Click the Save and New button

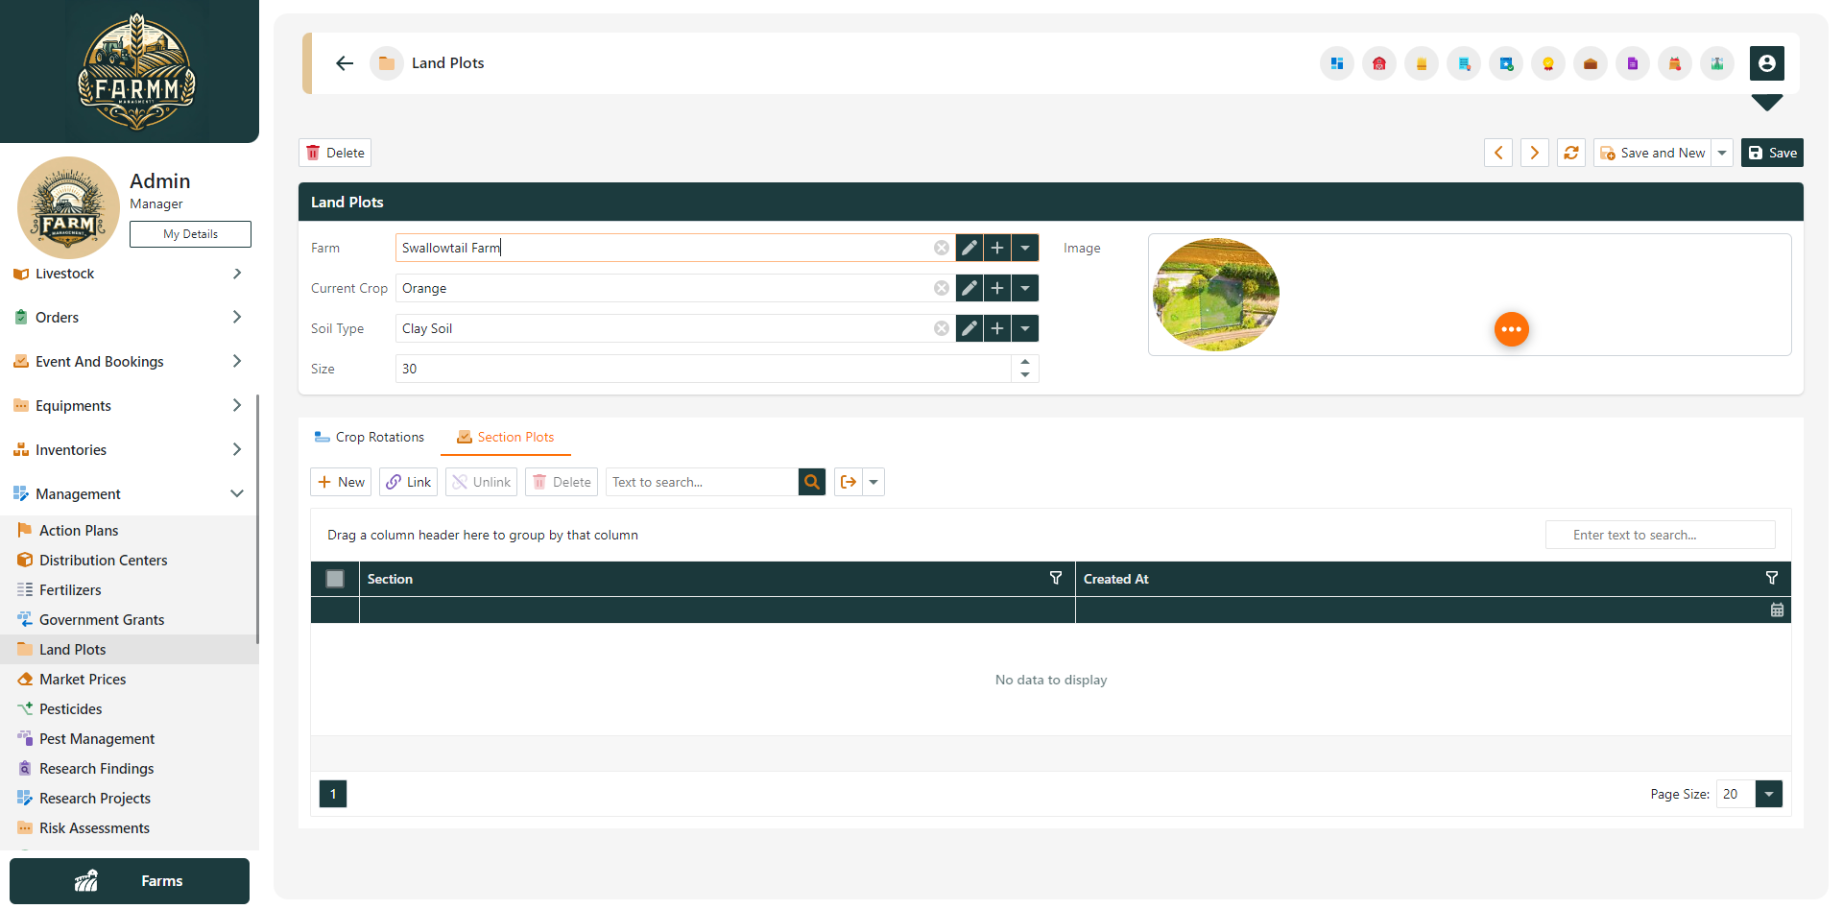[1653, 153]
